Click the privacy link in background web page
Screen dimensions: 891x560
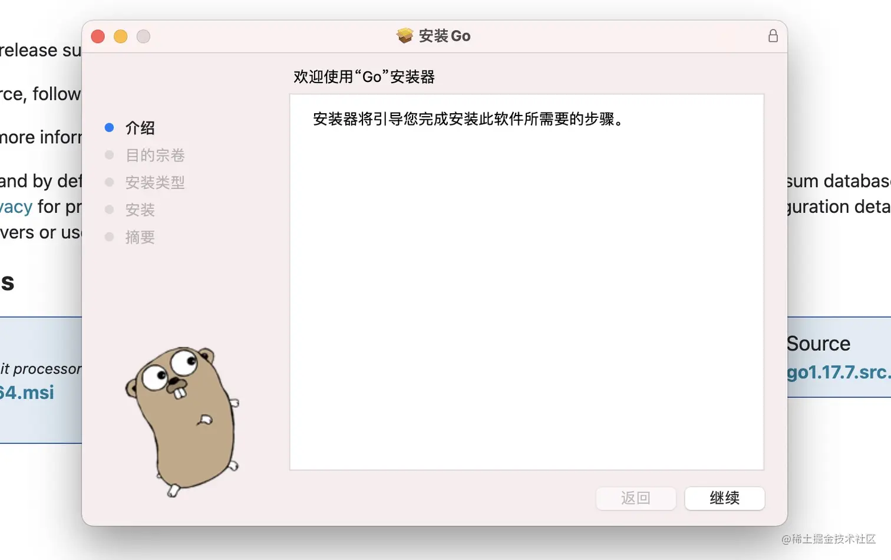[16, 207]
